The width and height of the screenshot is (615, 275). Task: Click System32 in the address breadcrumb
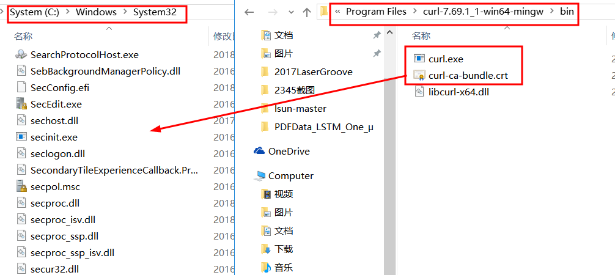pyautogui.click(x=155, y=12)
